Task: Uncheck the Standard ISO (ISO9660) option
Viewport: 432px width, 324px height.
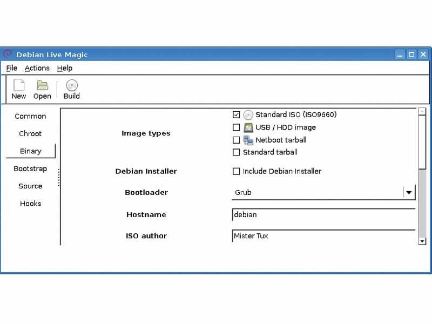Action: coord(236,114)
